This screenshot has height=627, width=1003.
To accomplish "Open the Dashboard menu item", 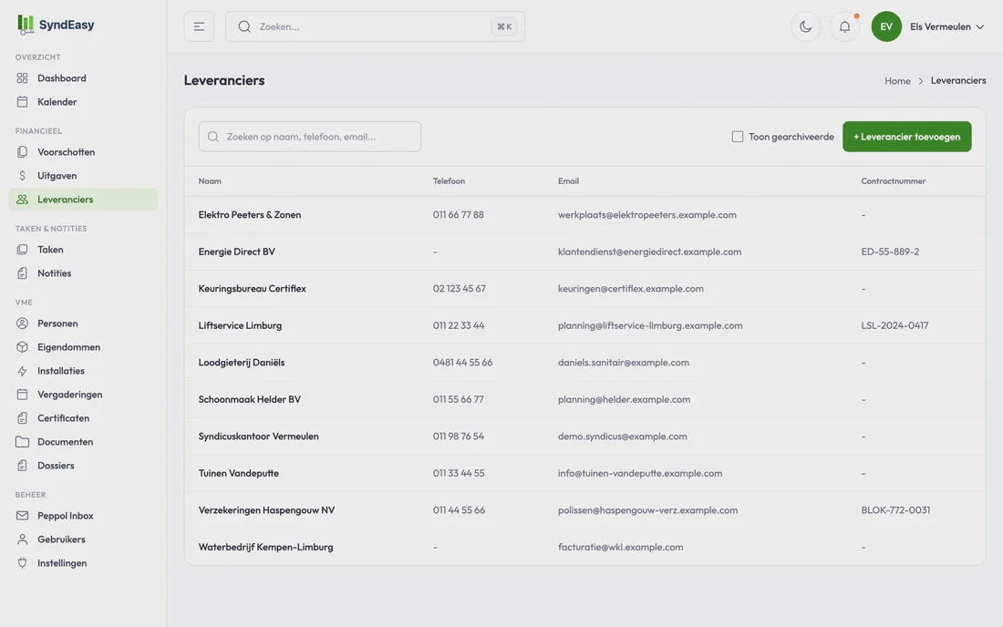I will (x=83, y=78).
